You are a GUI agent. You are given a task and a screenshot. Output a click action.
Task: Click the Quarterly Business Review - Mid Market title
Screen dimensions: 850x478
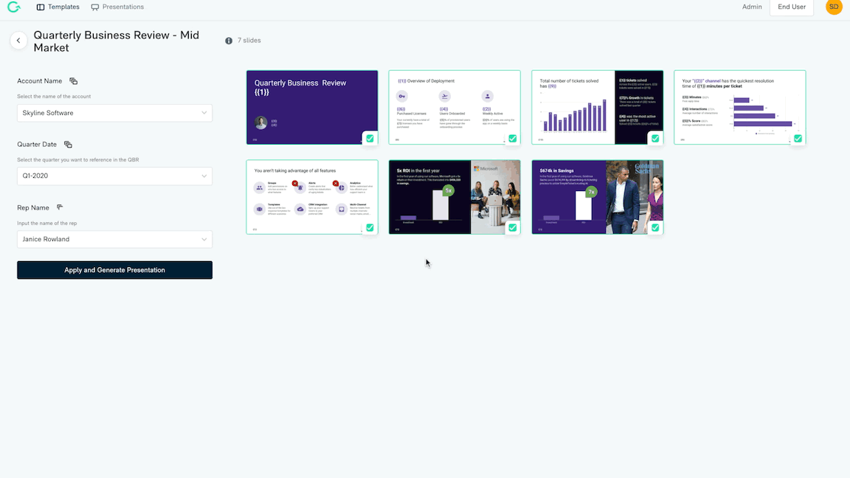pos(116,41)
